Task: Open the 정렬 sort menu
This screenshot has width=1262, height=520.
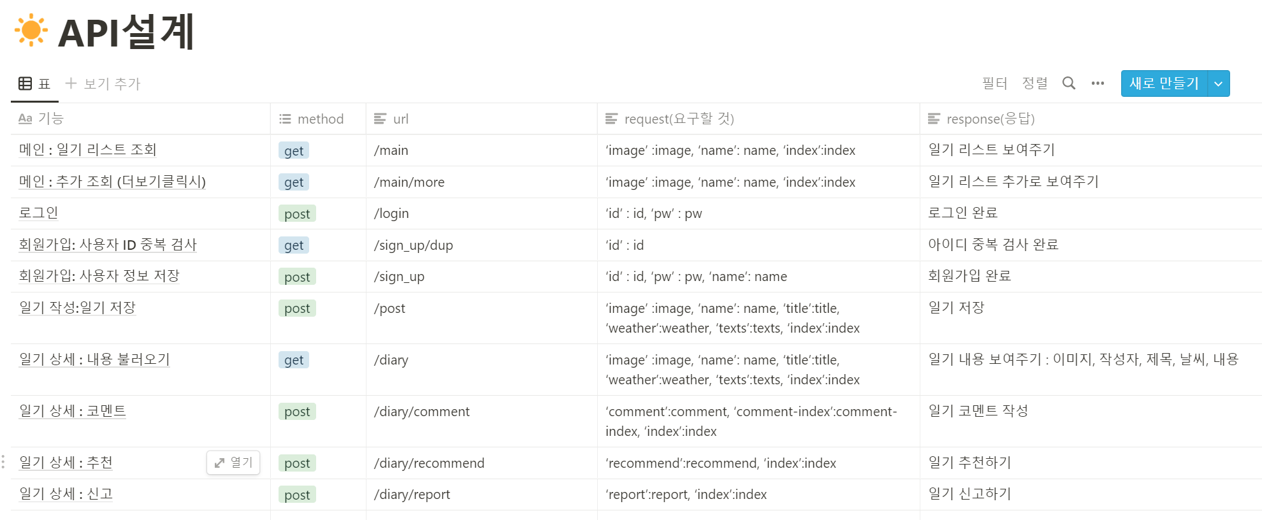Action: tap(1034, 83)
